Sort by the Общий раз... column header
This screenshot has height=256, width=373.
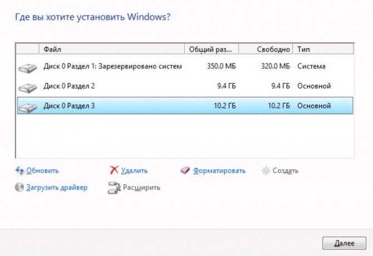click(211, 49)
